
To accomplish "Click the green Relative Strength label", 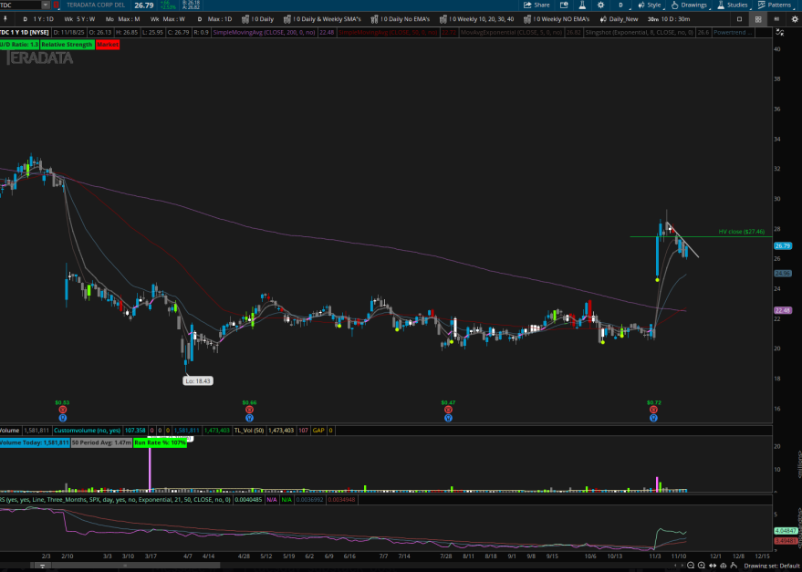I will 67,45.
